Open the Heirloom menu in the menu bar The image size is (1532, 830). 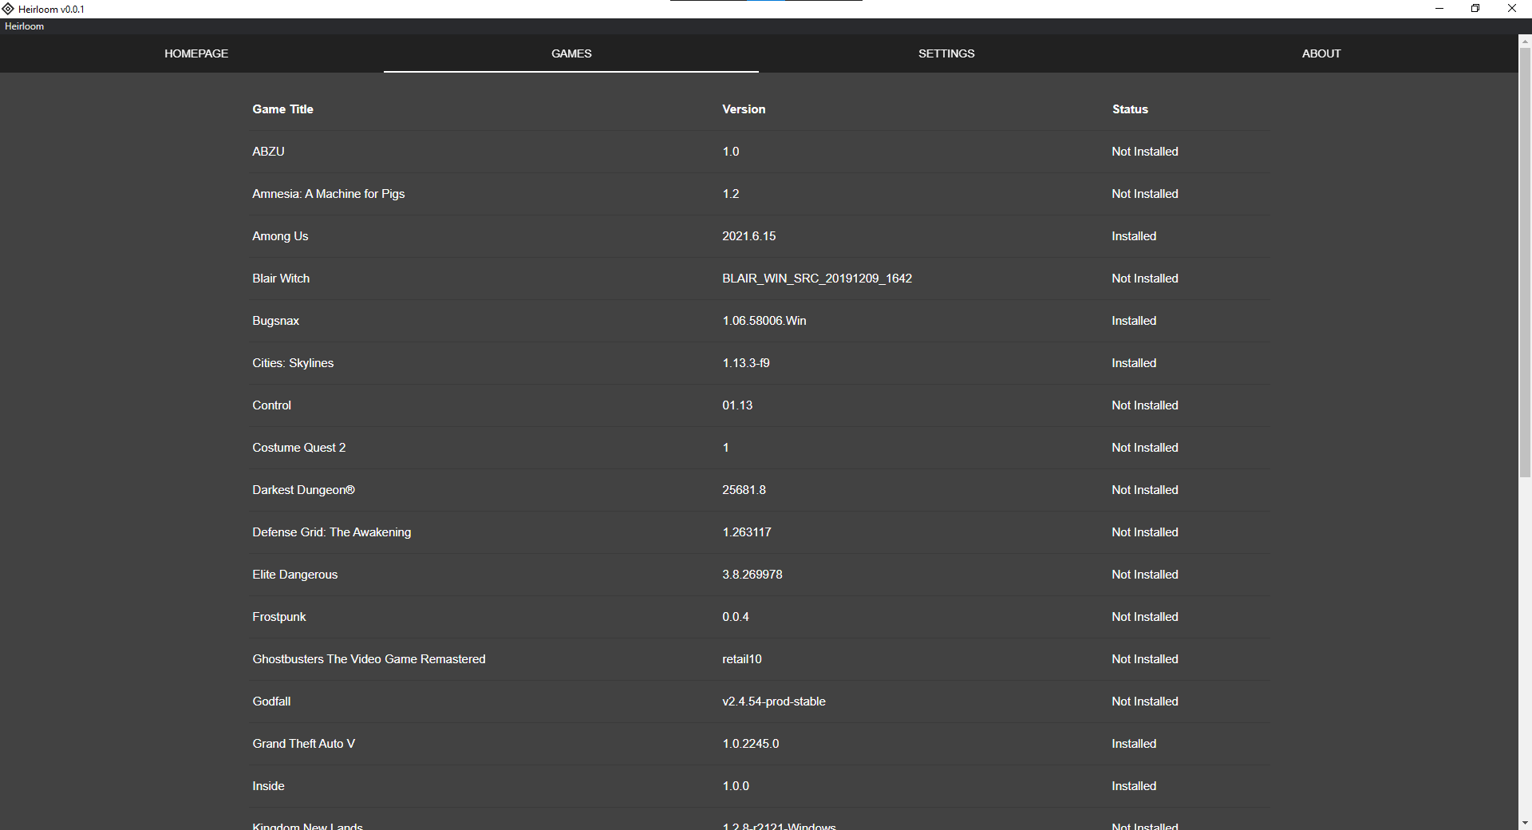click(x=25, y=26)
